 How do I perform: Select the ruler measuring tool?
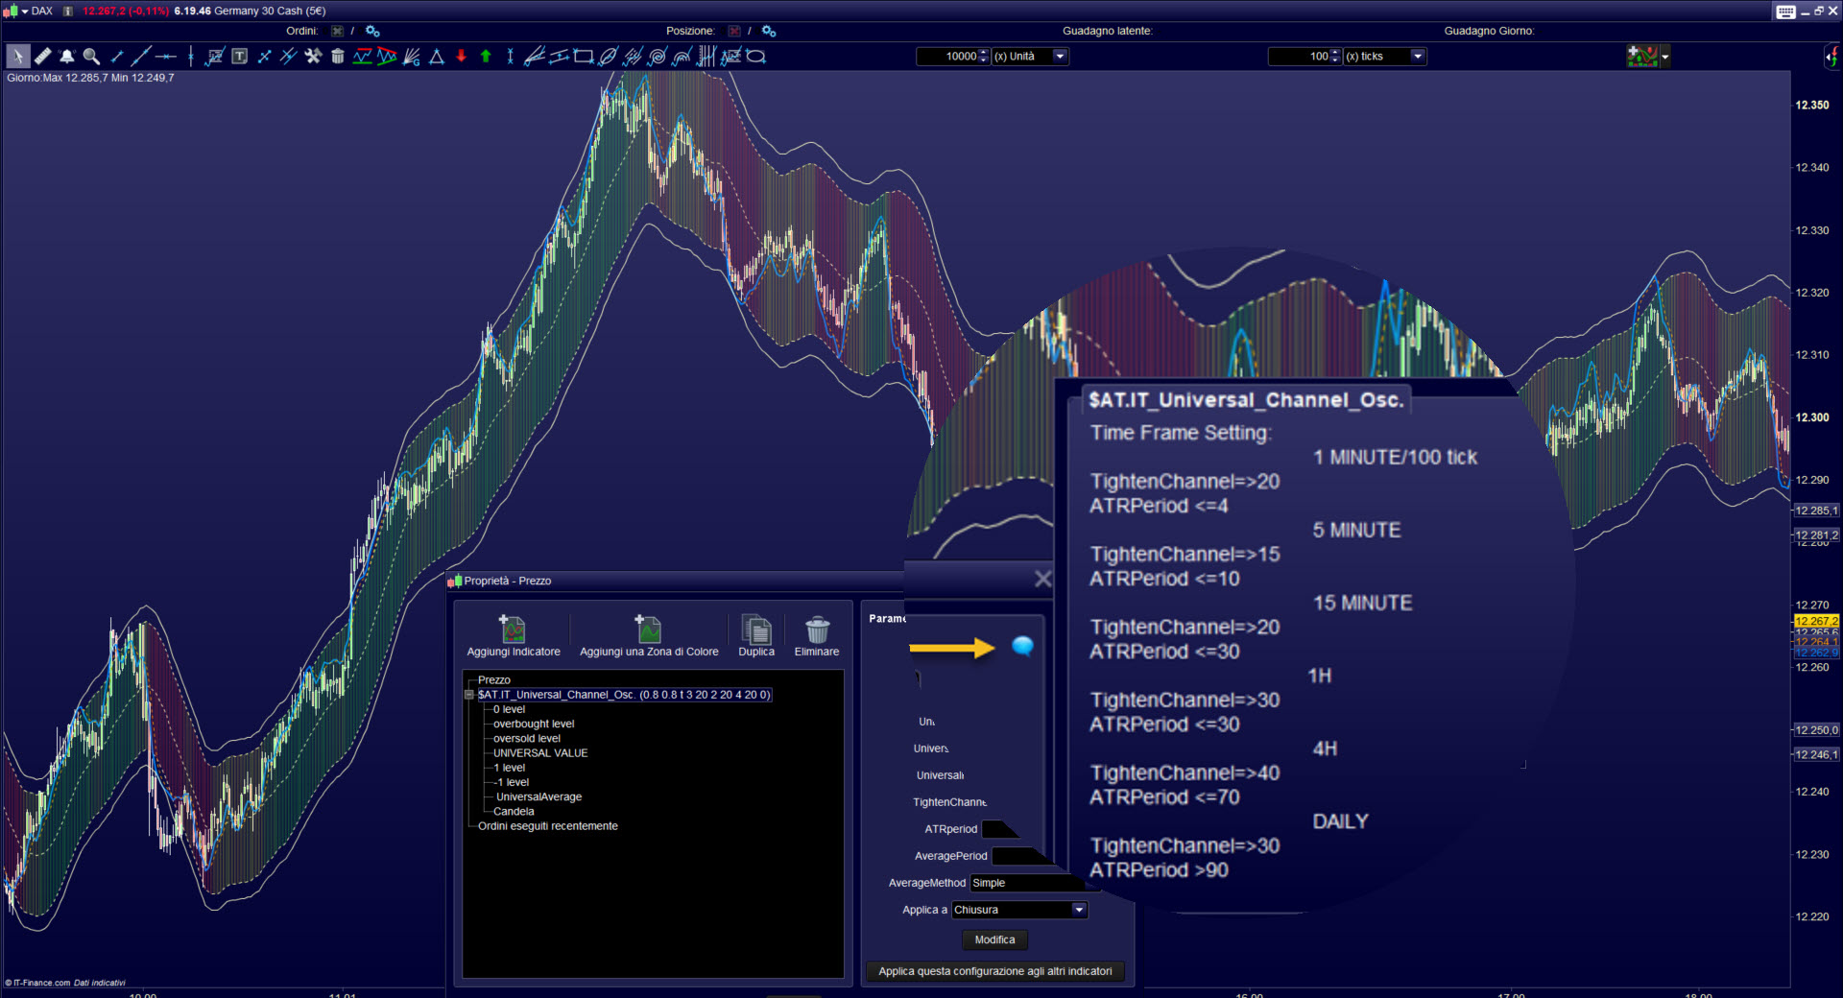coord(42,57)
